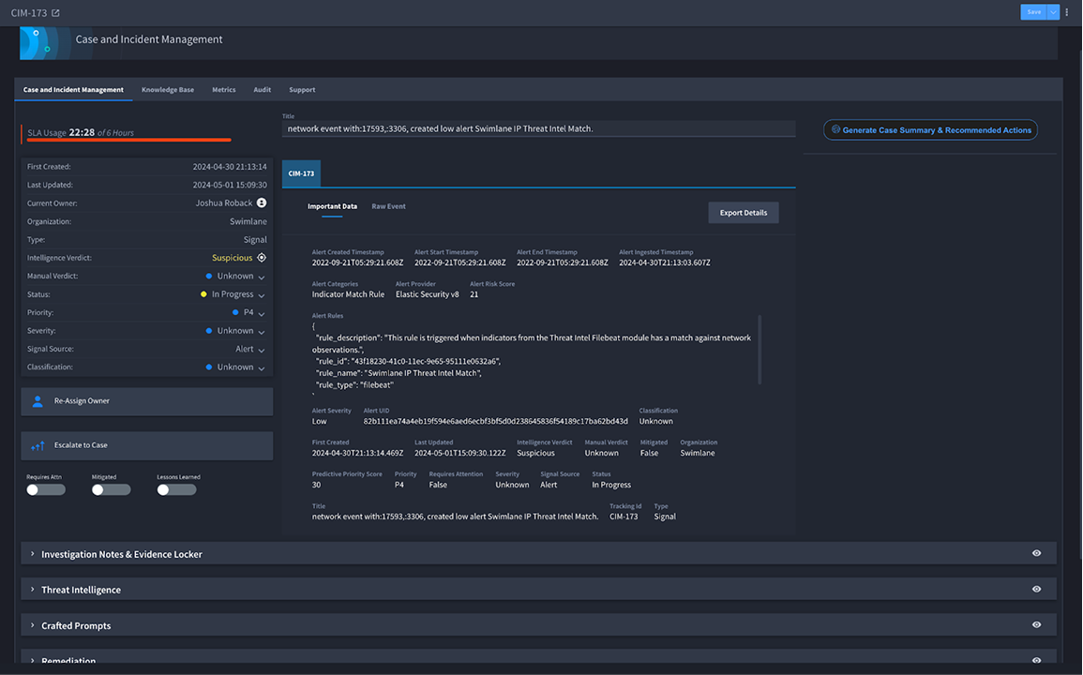
Task: Click the rule_id line in Alert Rules
Action: (408, 361)
